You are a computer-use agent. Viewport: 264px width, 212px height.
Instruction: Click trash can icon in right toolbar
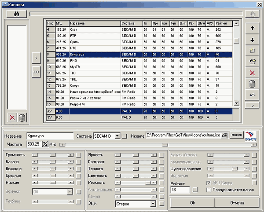(x=252, y=84)
